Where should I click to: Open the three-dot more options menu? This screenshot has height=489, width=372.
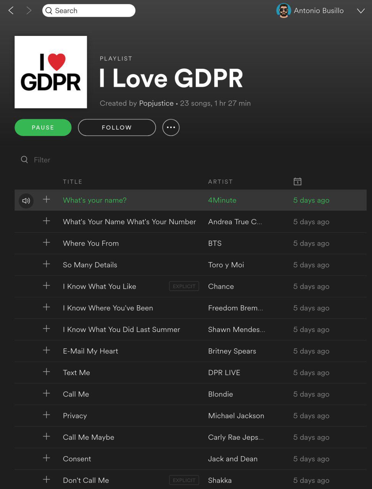coord(171,128)
